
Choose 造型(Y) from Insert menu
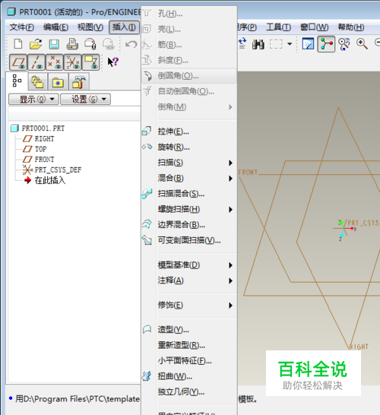(189, 330)
